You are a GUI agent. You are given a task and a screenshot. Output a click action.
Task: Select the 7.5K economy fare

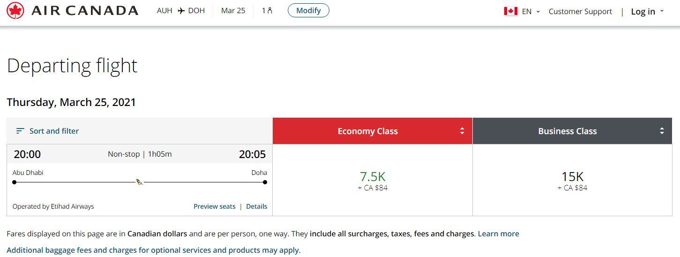point(373,181)
